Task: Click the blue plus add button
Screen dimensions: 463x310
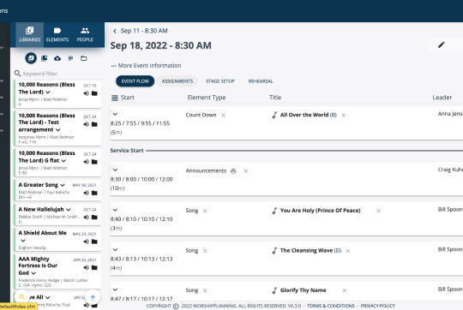Action: coord(93,297)
